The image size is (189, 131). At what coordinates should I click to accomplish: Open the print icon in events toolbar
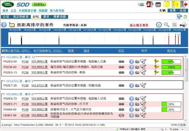[x=183, y=25]
